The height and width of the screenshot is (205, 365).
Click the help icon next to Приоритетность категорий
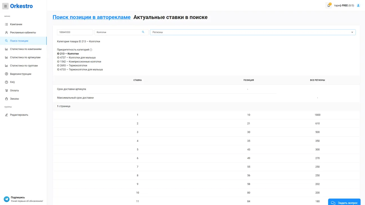[91, 50]
